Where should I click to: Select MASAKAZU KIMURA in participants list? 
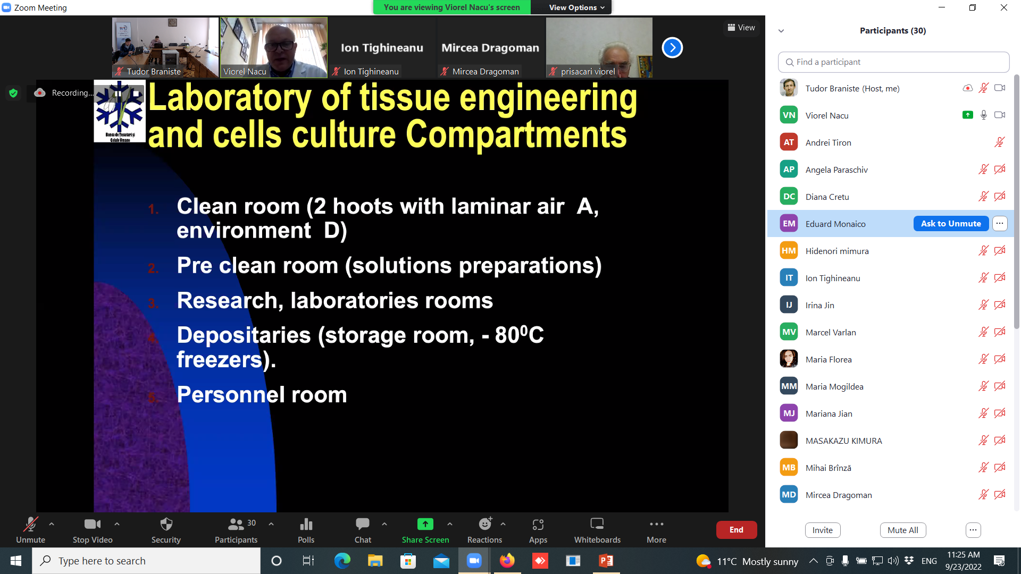point(891,441)
